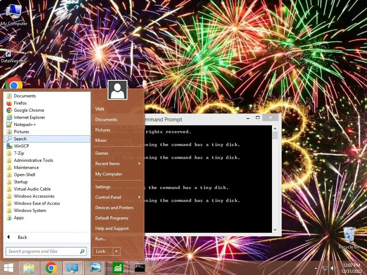Select the Search entry in programs list

(x=47, y=139)
